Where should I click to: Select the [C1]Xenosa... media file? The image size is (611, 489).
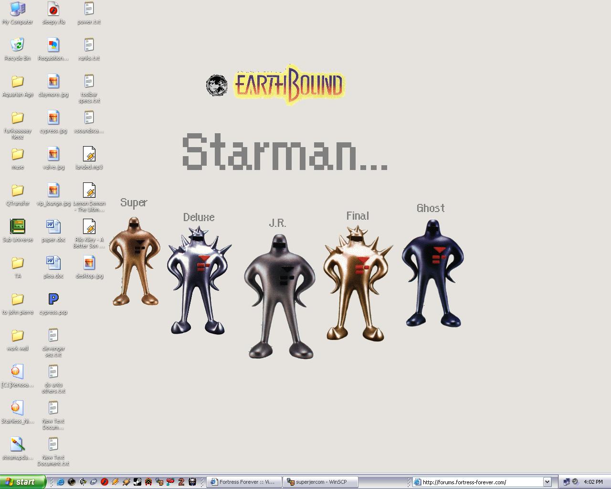coord(18,376)
